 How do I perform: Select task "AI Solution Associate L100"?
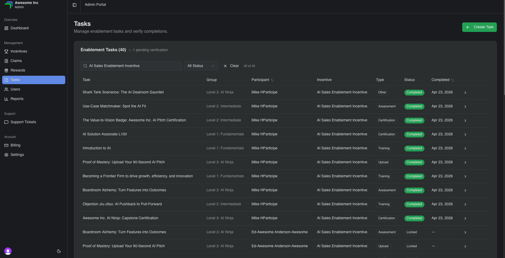[105, 134]
